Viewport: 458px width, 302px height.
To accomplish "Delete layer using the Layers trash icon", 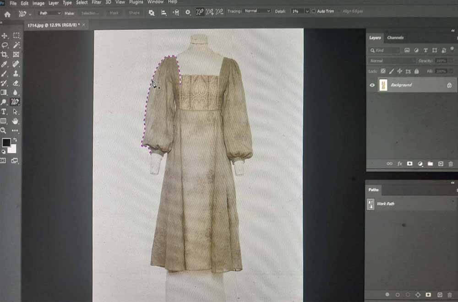I will pos(450,164).
